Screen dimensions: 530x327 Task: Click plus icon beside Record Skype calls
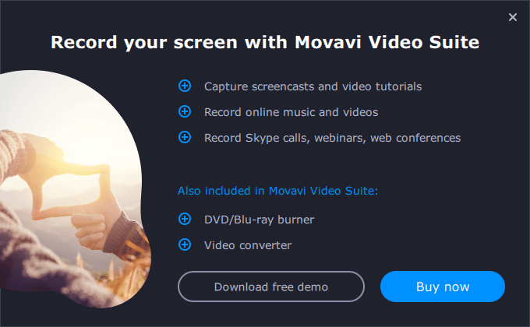185,137
